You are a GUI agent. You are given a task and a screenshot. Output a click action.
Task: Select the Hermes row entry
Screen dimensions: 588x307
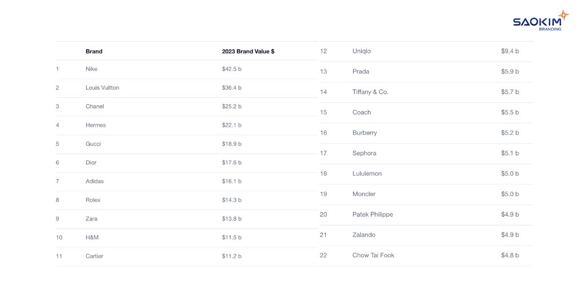[x=187, y=126]
